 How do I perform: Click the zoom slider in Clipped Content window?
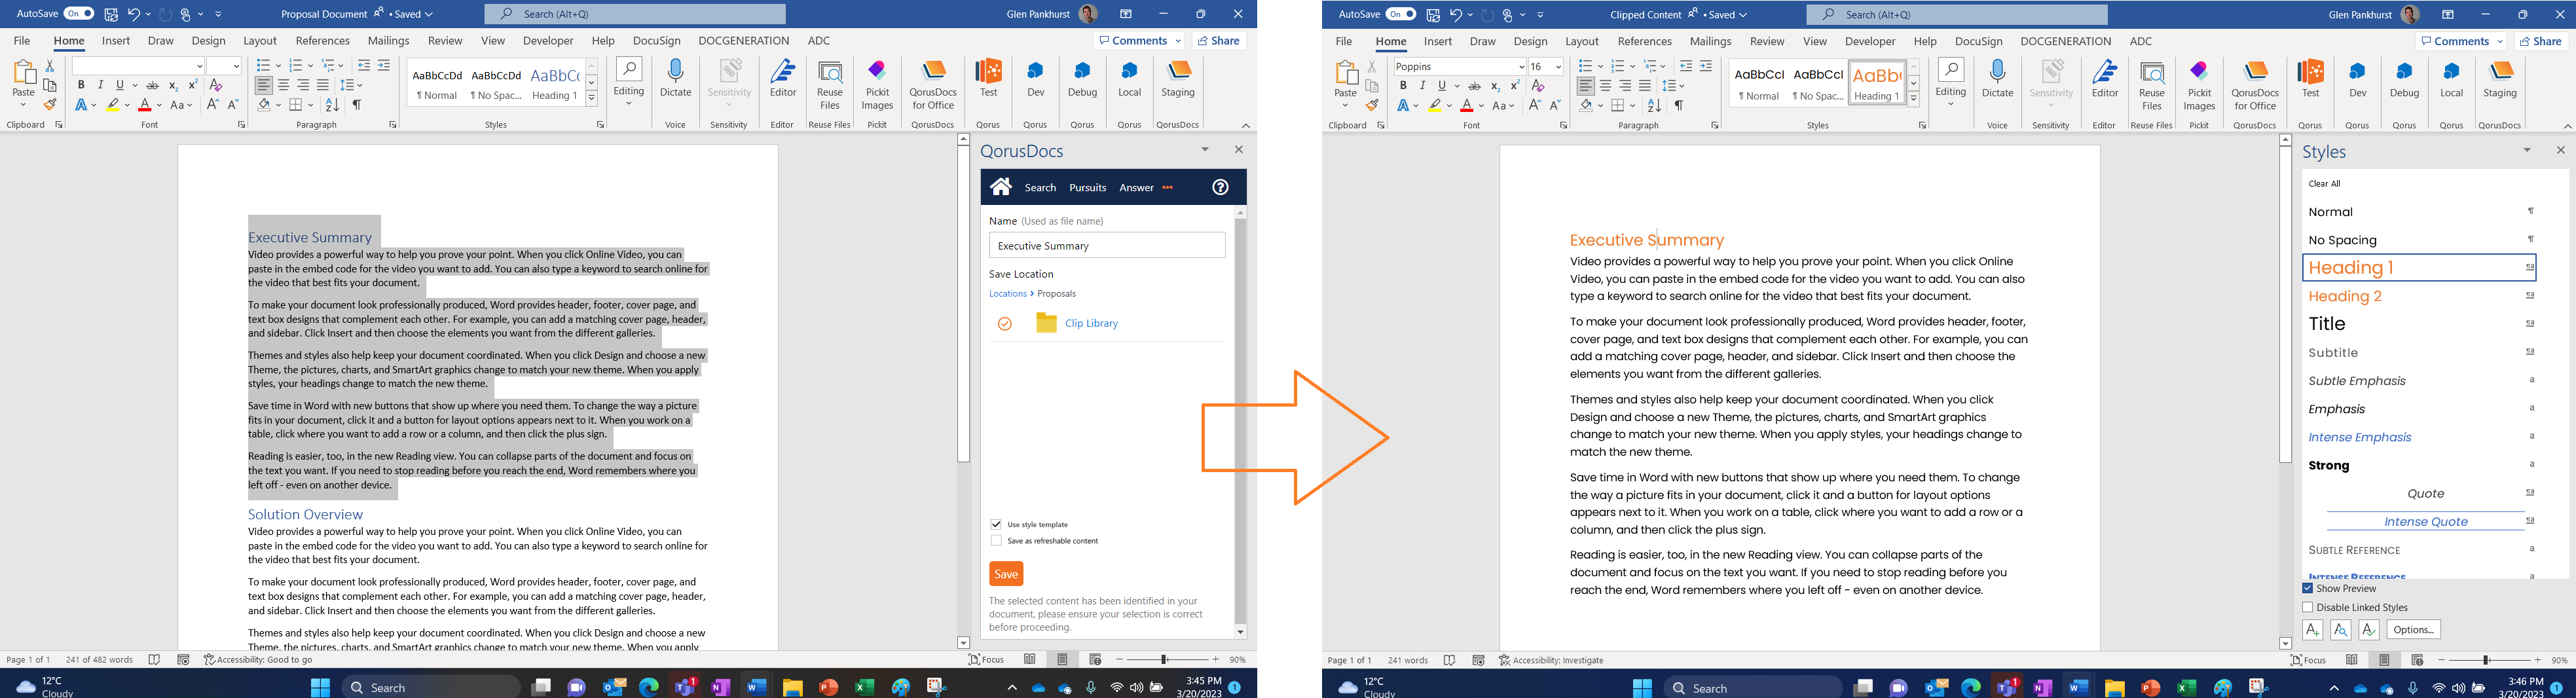click(2487, 660)
